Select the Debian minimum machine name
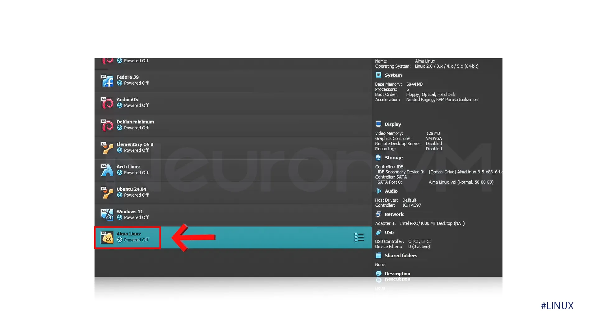 coord(135,122)
